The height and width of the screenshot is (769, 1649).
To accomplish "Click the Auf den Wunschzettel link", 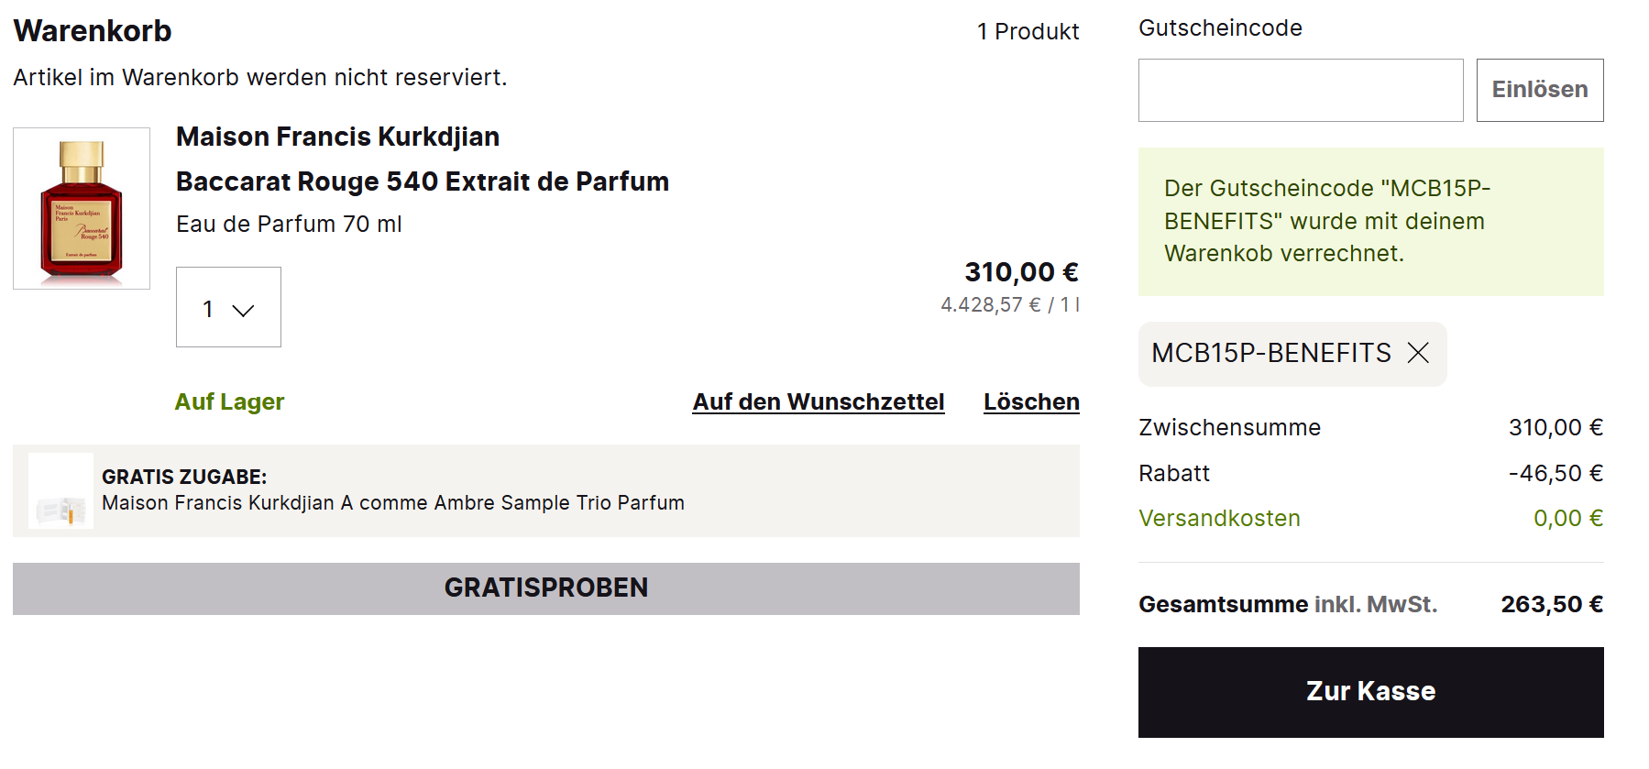I will tap(818, 402).
